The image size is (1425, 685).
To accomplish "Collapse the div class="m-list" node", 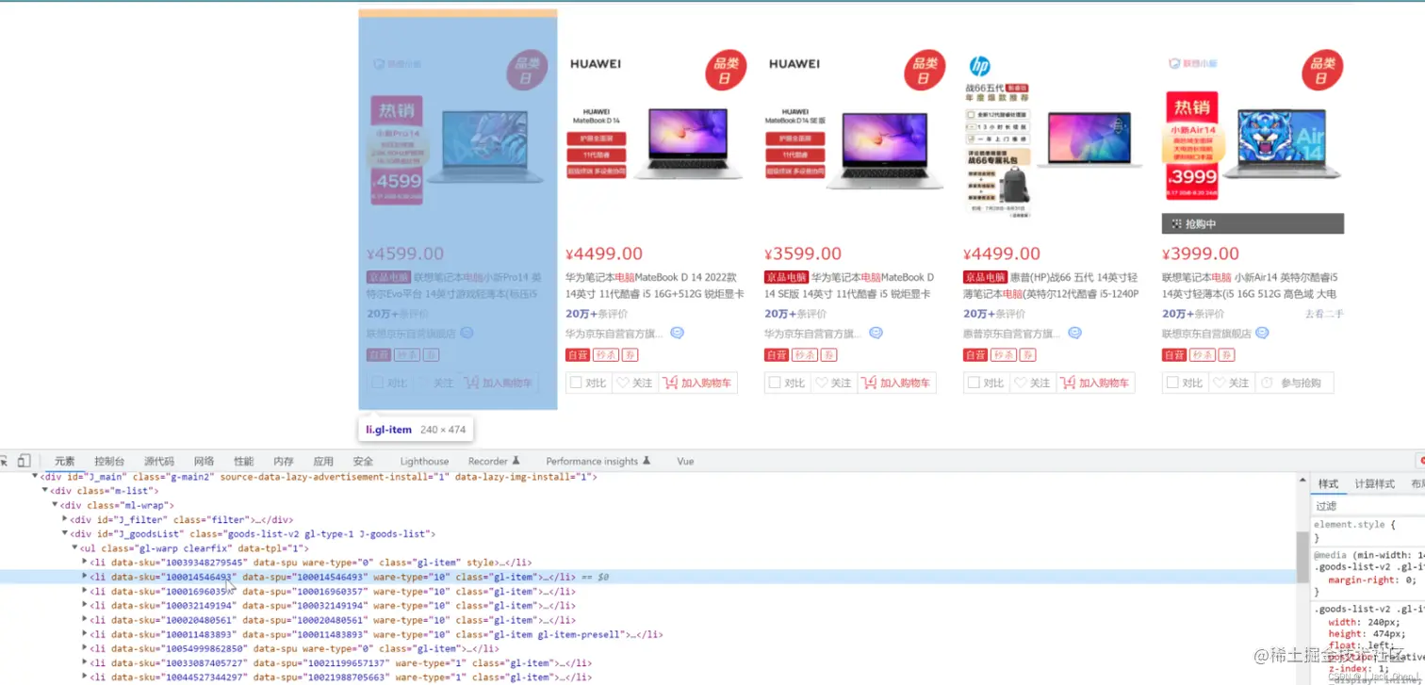I will (45, 491).
